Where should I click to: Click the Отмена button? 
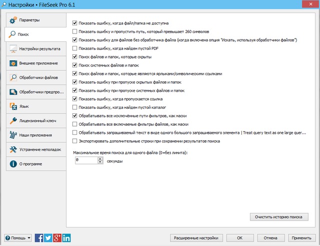271,238
